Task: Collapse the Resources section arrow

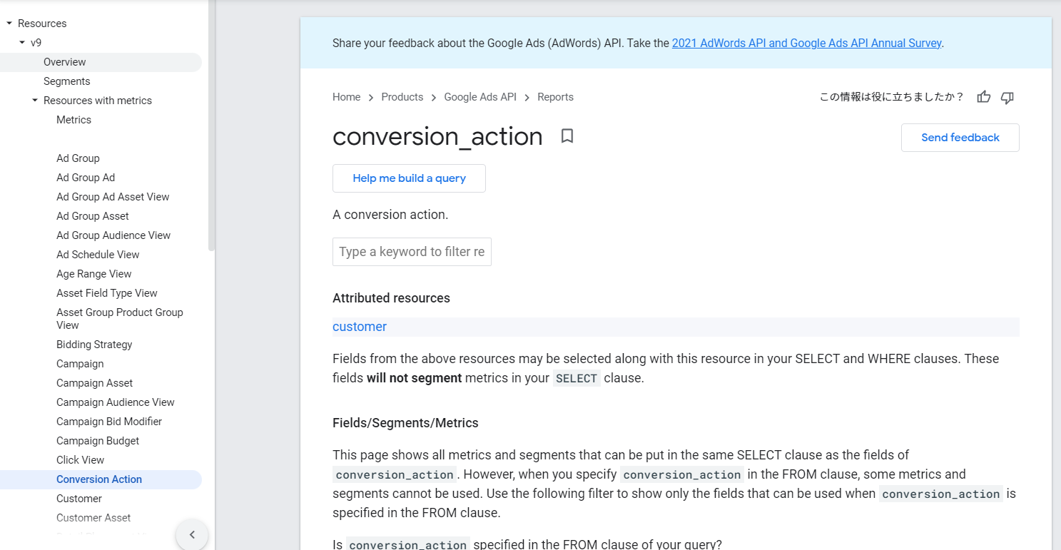Action: (x=9, y=24)
